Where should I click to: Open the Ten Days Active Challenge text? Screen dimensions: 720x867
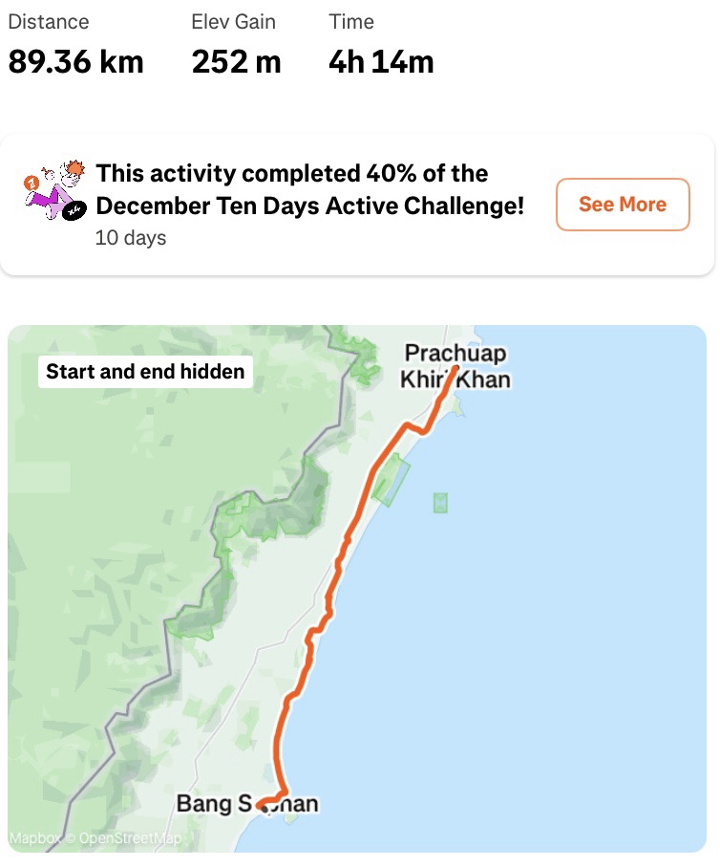coord(310,189)
